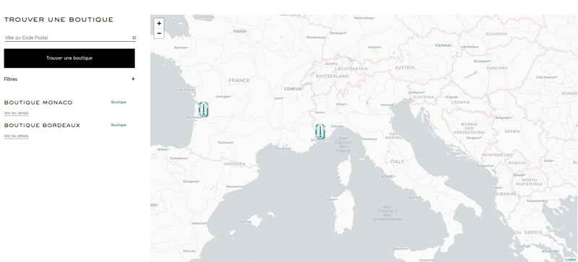The height and width of the screenshot is (262, 578).
Task: Click the Trouver une boutique page heading
Action: [59, 19]
